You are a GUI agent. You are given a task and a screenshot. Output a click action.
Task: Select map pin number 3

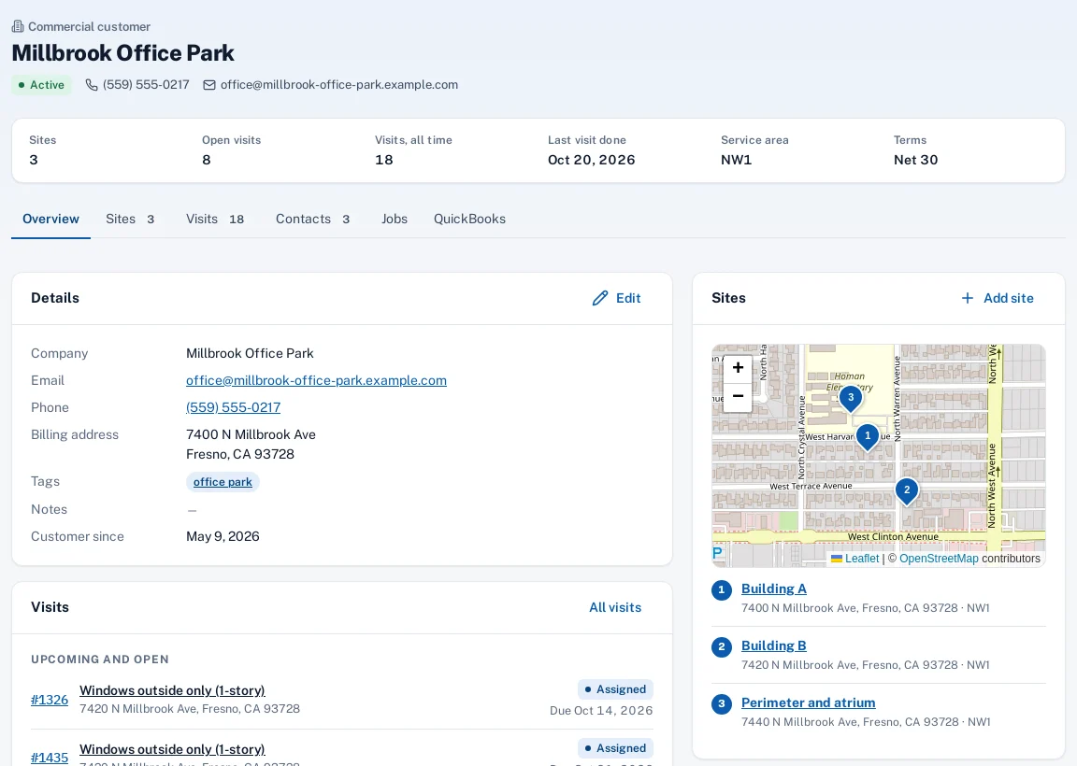pos(851,399)
